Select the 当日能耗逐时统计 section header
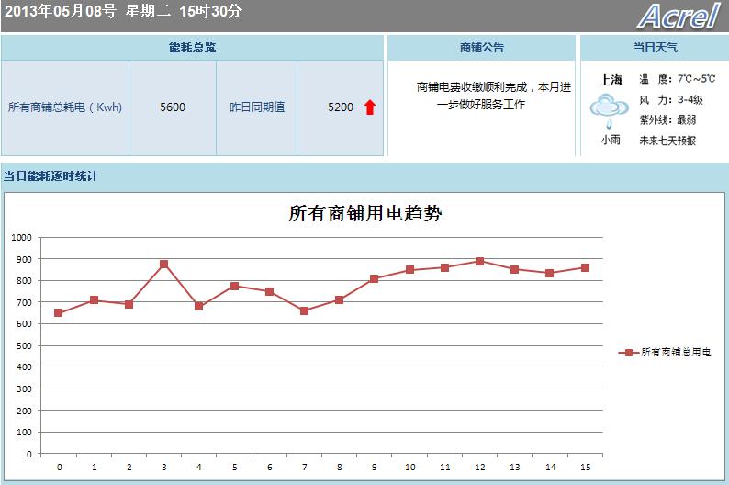 click(x=50, y=176)
